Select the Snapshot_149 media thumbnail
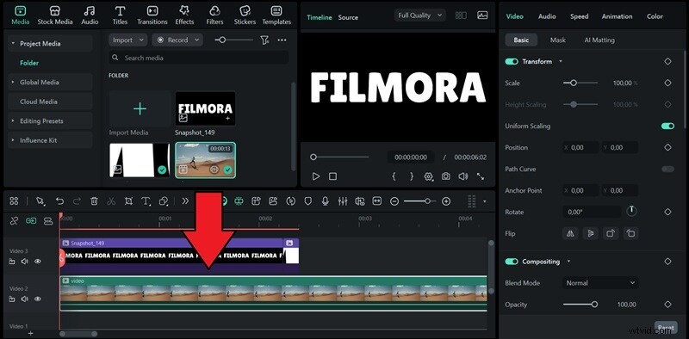The height and width of the screenshot is (339, 689). coord(205,108)
